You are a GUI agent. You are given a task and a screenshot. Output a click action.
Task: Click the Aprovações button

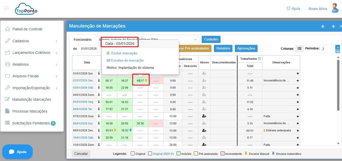coord(246,48)
